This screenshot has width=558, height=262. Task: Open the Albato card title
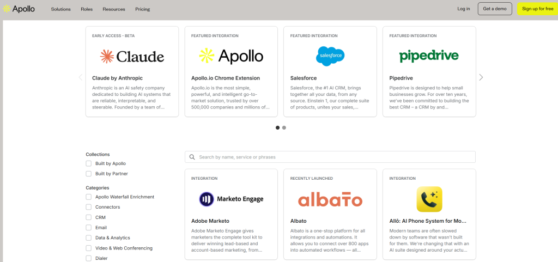click(x=298, y=221)
